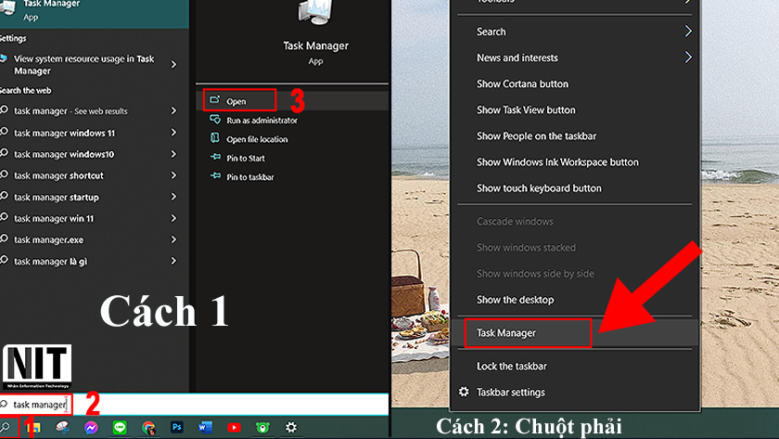Click the green bear taskbar icon
The width and height of the screenshot is (779, 439).
262,427
